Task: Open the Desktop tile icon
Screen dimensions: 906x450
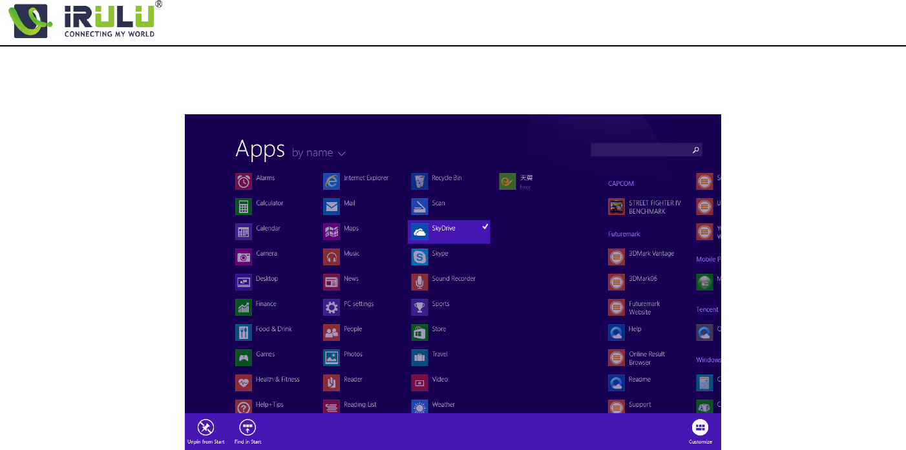Action: tap(244, 282)
